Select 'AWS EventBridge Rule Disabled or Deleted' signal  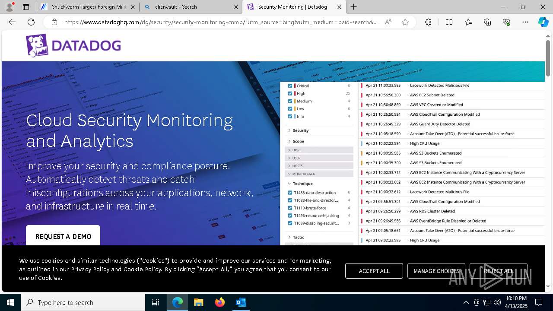(451, 221)
